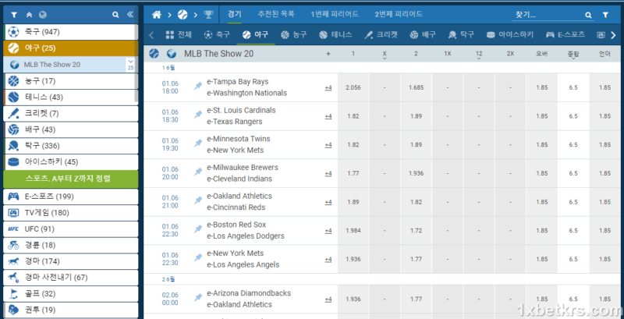Bet on odds 1.984 for e-Boston Red Sox
The width and height of the screenshot is (624, 319).
pyautogui.click(x=353, y=231)
